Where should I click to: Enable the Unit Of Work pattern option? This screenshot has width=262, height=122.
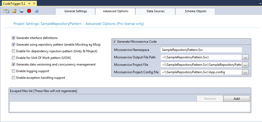coord(14,58)
